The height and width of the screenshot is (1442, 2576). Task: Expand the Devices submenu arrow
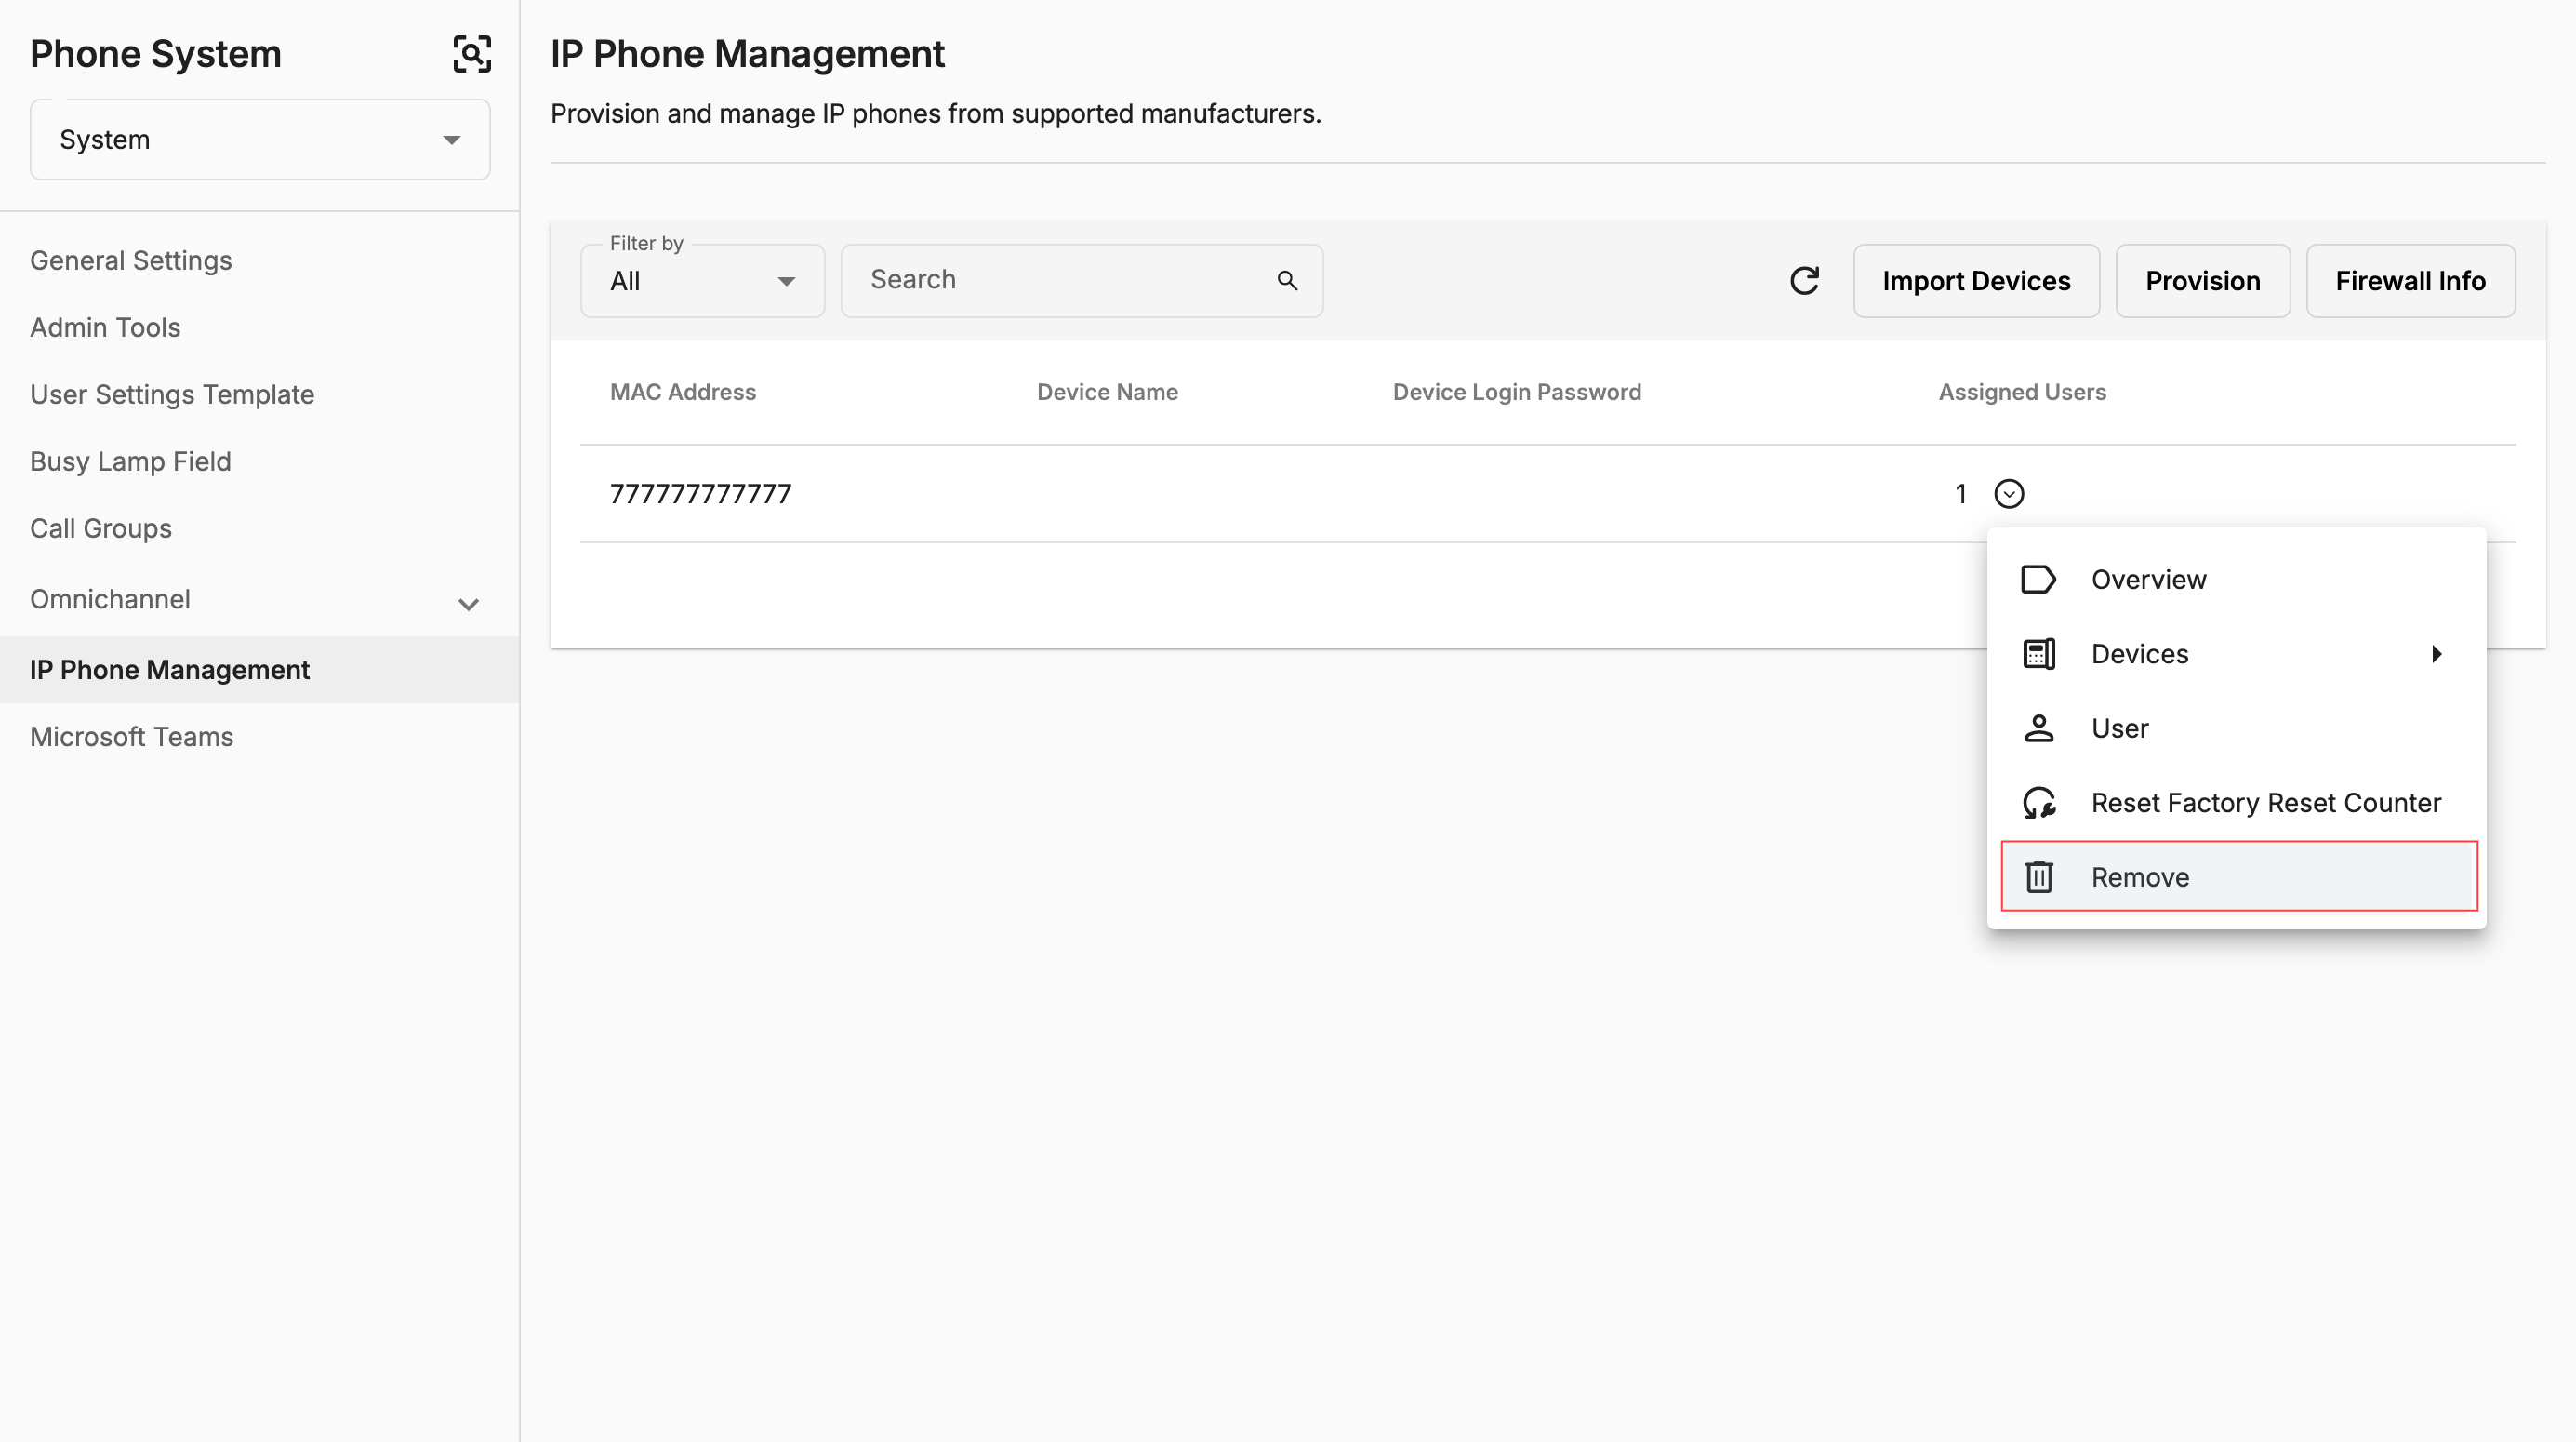2437,654
